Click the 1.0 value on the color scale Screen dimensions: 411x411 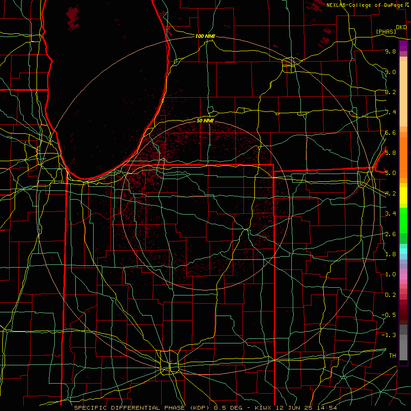pyautogui.click(x=390, y=274)
